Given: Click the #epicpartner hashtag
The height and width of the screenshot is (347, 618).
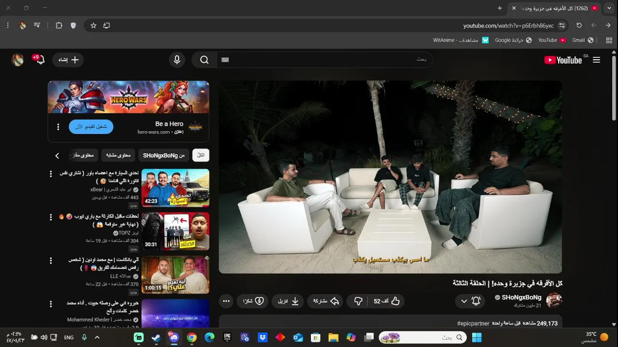Looking at the screenshot, I should (473, 323).
